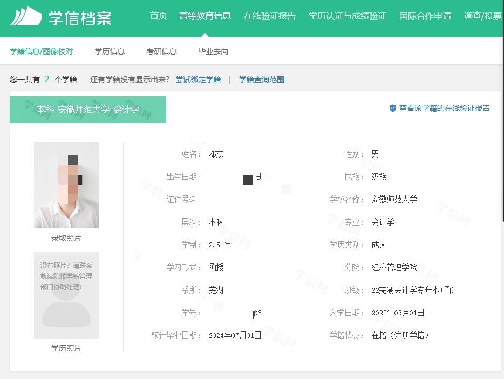Click the name value 邓杰
Viewport: 504px width, 379px height.
pos(216,154)
